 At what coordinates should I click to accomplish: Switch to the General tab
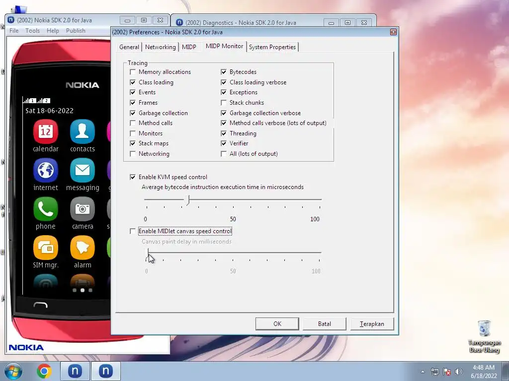point(129,47)
